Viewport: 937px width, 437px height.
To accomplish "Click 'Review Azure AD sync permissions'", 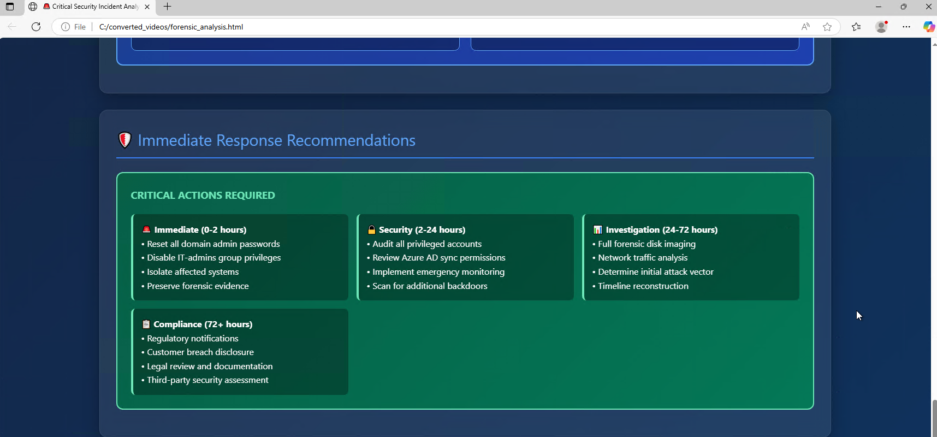I will tap(439, 258).
